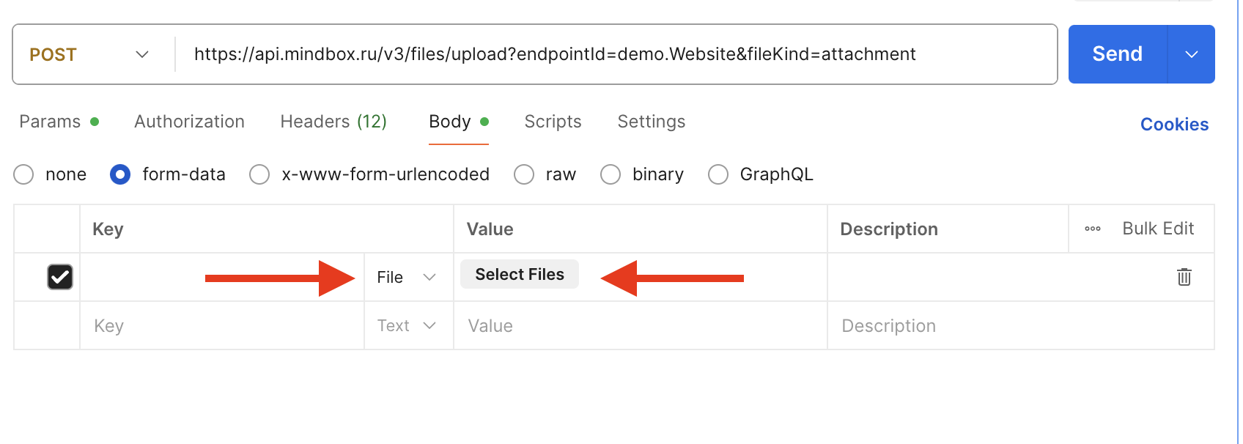This screenshot has height=444, width=1243.
Task: Switch to the Params tab
Action: pos(50,122)
